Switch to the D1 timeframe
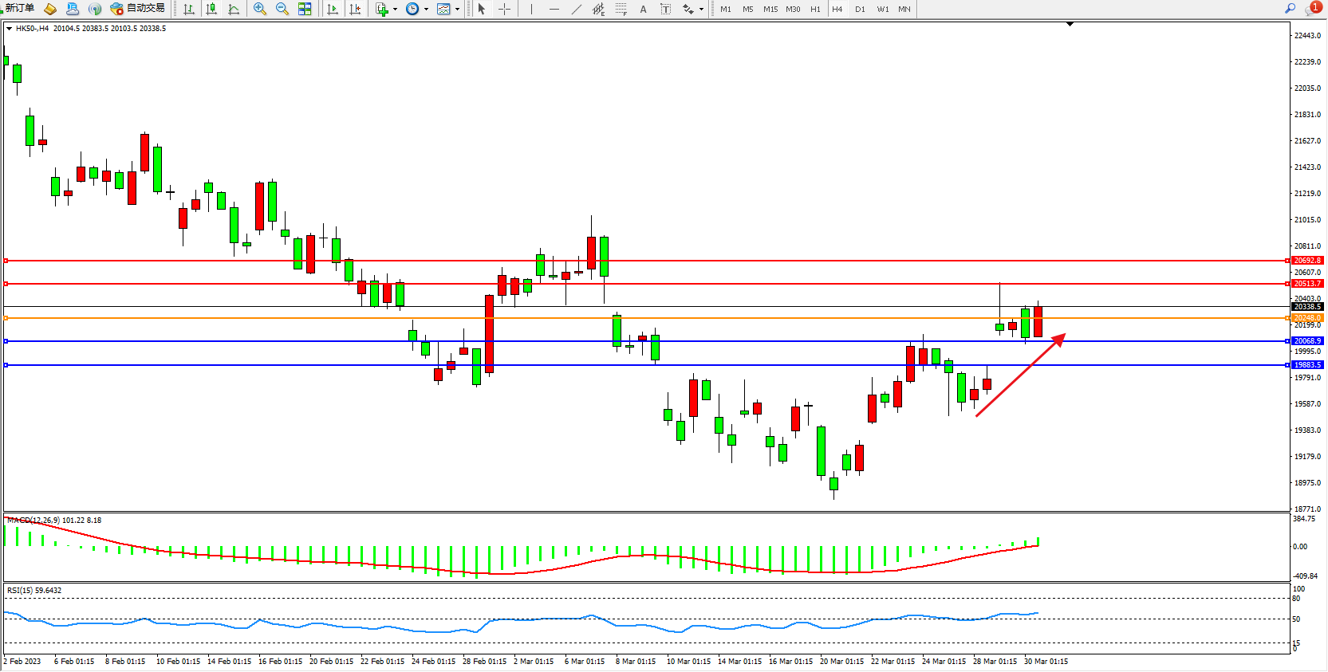Viewport: 1328px width, 672px height. [860, 9]
